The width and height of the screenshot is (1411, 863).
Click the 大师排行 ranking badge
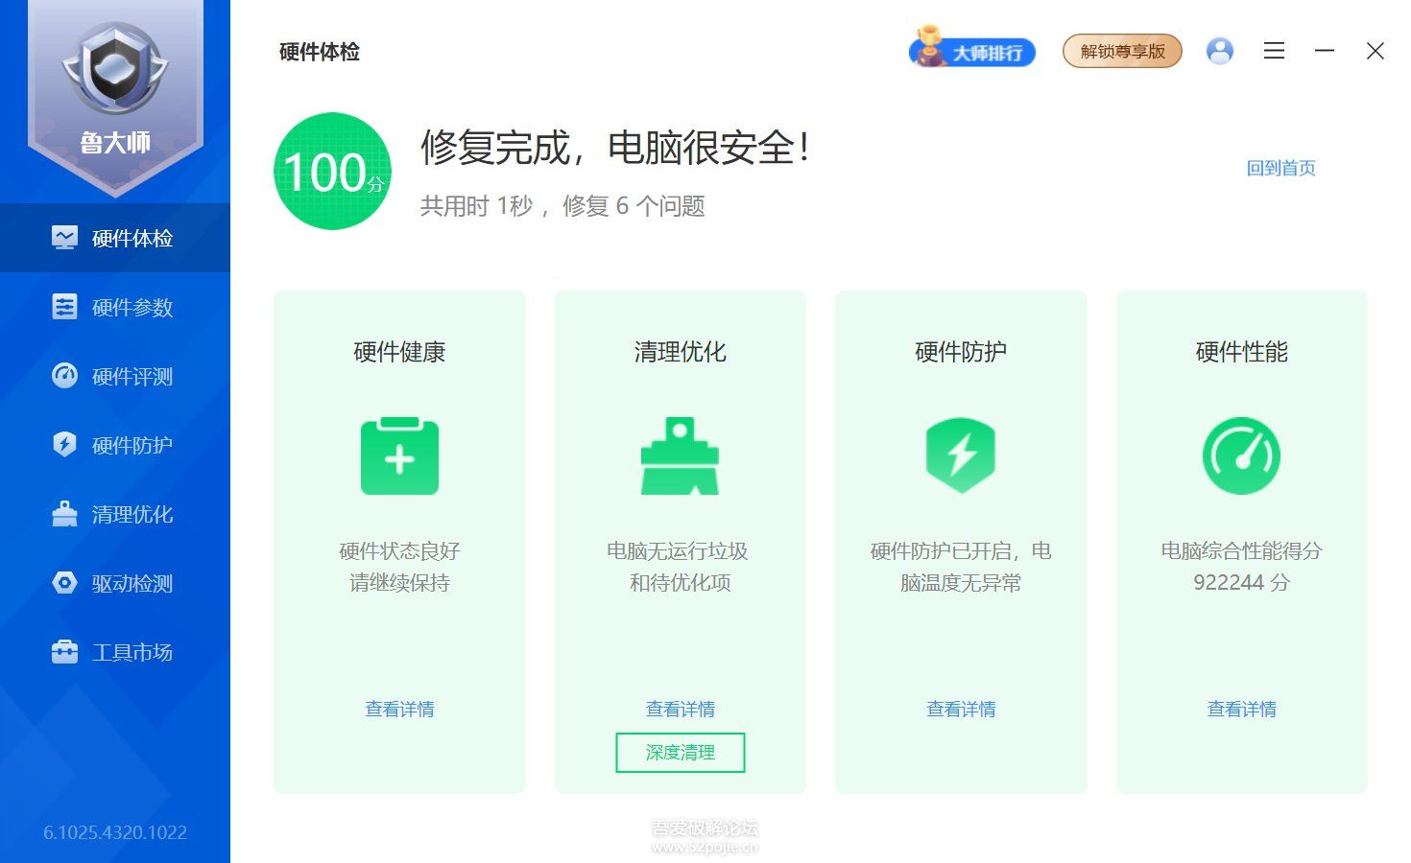click(972, 51)
